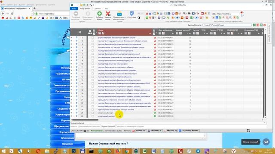Click the red X clear icon of quick filter
The image size is (275, 154).
coord(265,25)
